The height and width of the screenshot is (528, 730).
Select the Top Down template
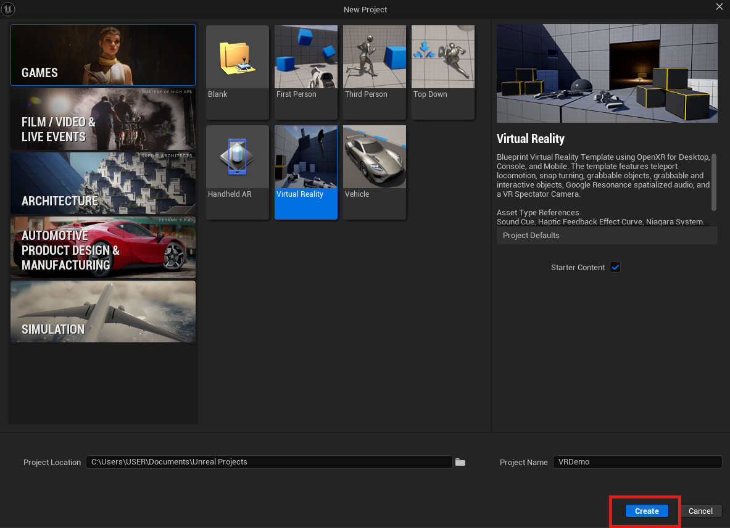443,72
